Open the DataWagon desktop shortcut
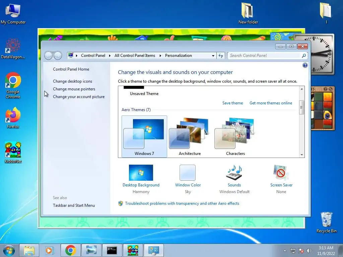Screen dimensions: 343x257 tap(13, 49)
